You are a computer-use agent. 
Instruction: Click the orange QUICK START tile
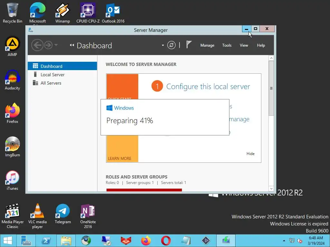point(122,87)
